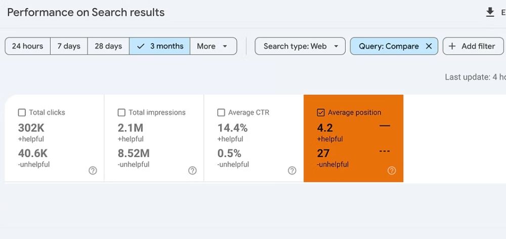This screenshot has height=239, width=506.
Task: Enable the Total impressions checkbox
Action: (121, 112)
